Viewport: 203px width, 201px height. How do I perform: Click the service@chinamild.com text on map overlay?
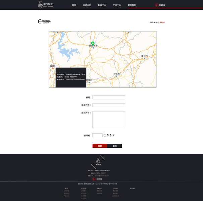[x=75, y=79]
